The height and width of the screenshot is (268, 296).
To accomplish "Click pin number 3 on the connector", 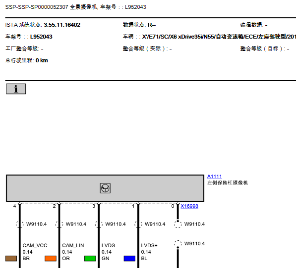I will pos(94,206).
